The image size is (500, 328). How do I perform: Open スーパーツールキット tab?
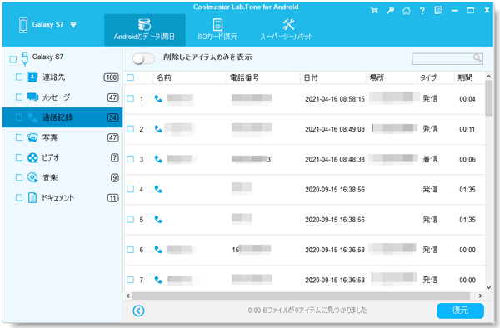287,30
